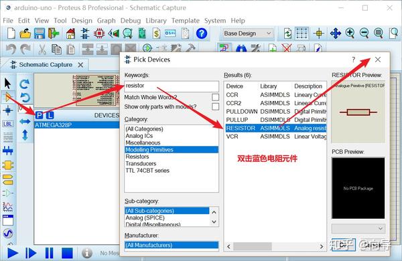Click the zoom to fit sheet icon
402x261 pixels.
(x=378, y=33)
